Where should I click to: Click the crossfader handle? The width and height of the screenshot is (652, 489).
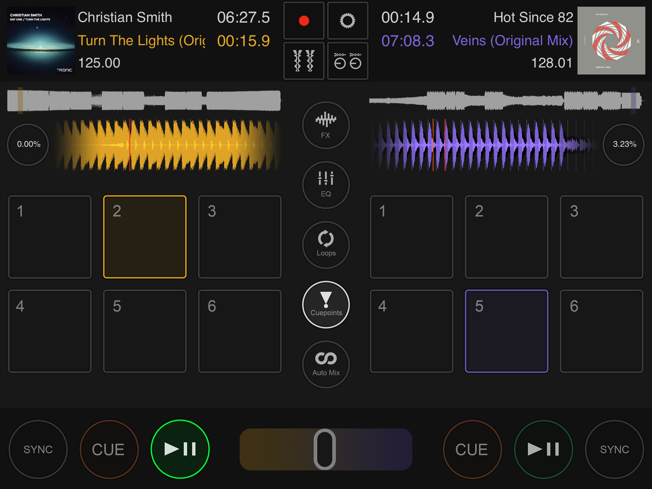[x=324, y=449]
